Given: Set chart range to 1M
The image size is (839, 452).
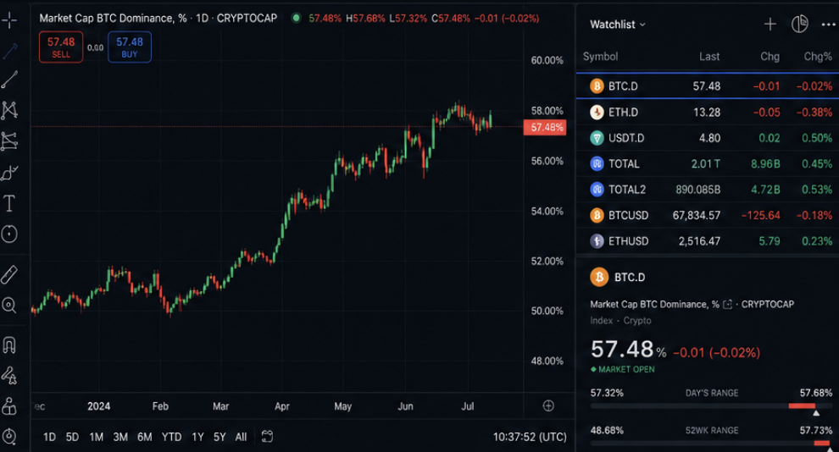Looking at the screenshot, I should (x=97, y=437).
